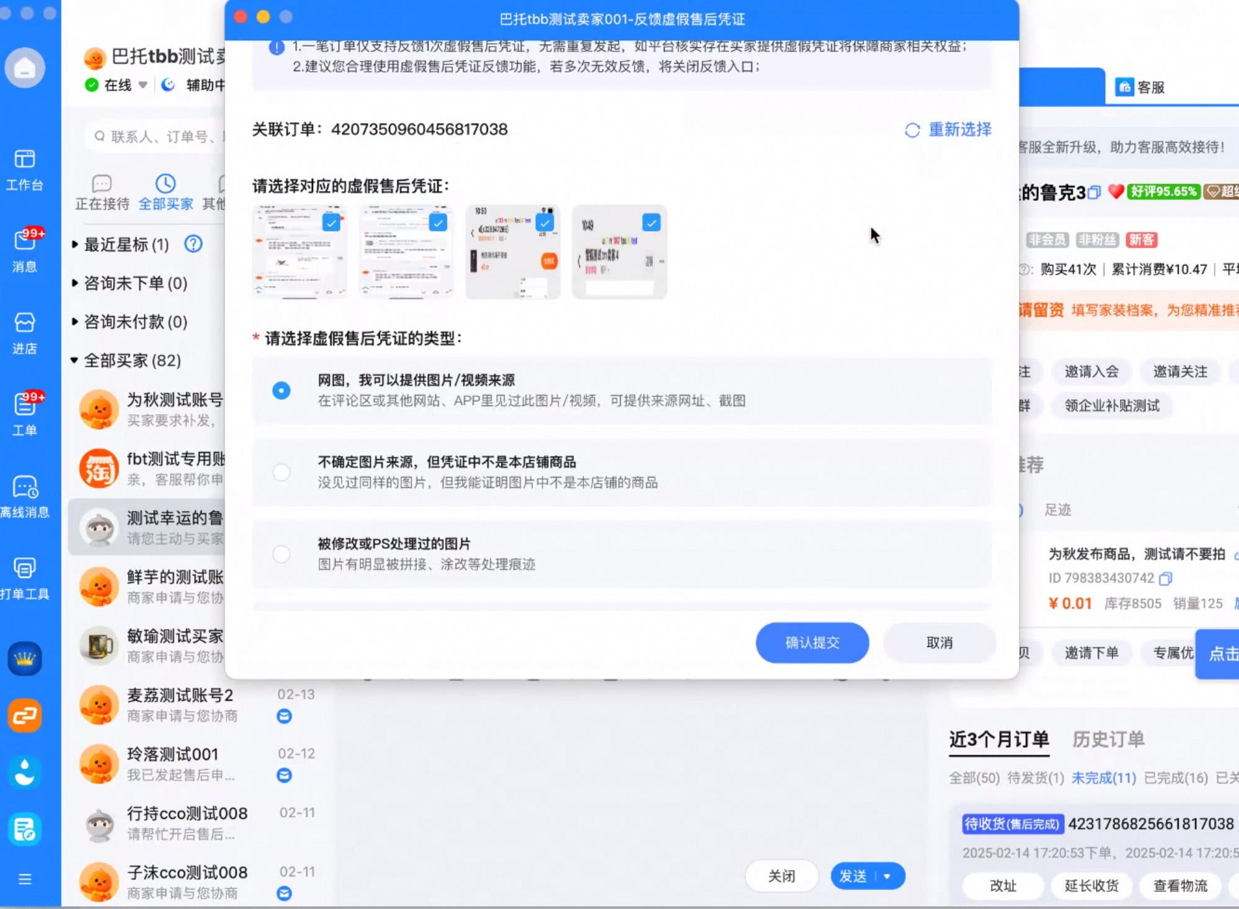Open the 发送 button dropdown arrow
Viewport: 1239px width, 909px height.
click(x=887, y=876)
